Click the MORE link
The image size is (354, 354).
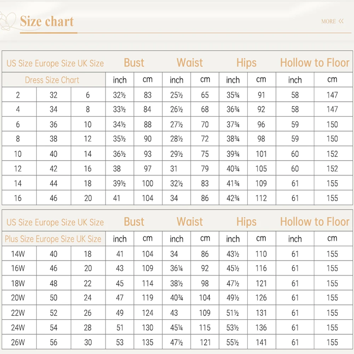click(x=328, y=22)
